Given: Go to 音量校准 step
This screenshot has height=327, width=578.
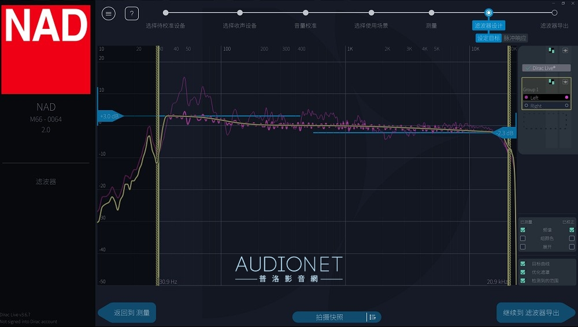Looking at the screenshot, I should 306,13.
